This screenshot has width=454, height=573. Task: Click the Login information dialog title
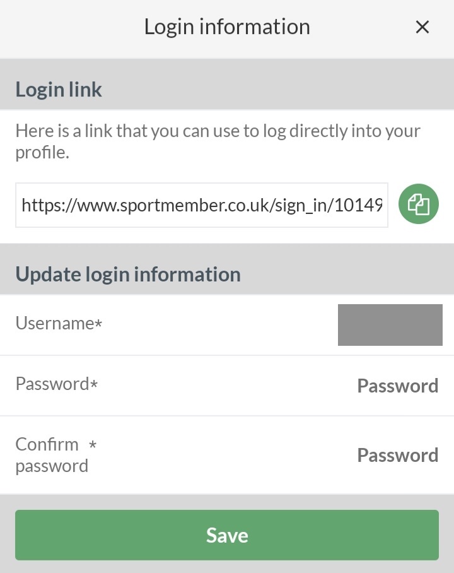[x=227, y=27]
